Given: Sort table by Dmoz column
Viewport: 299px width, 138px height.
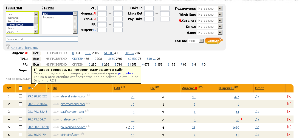Looking at the screenshot, I should pyautogui.click(x=259, y=88).
